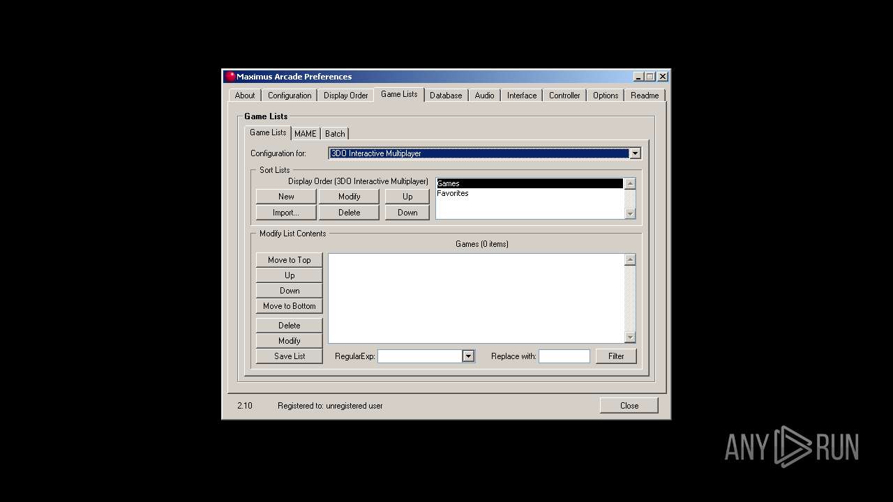The image size is (893, 502).
Task: View the Readme tab
Action: click(645, 96)
